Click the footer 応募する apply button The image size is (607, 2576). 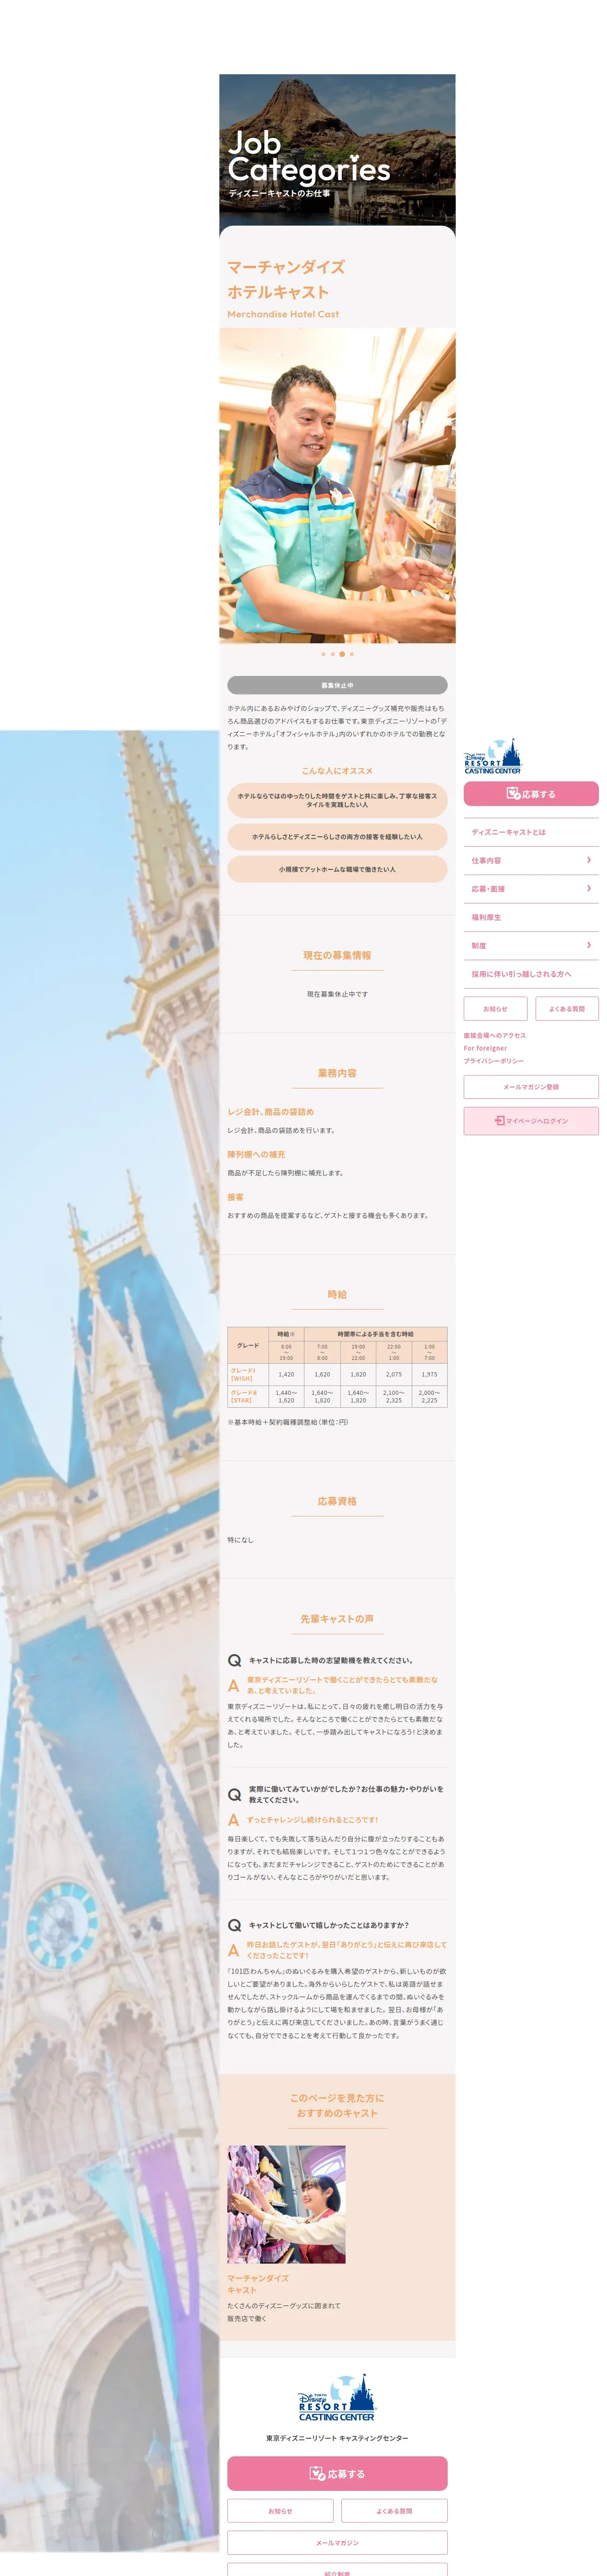(x=337, y=2473)
